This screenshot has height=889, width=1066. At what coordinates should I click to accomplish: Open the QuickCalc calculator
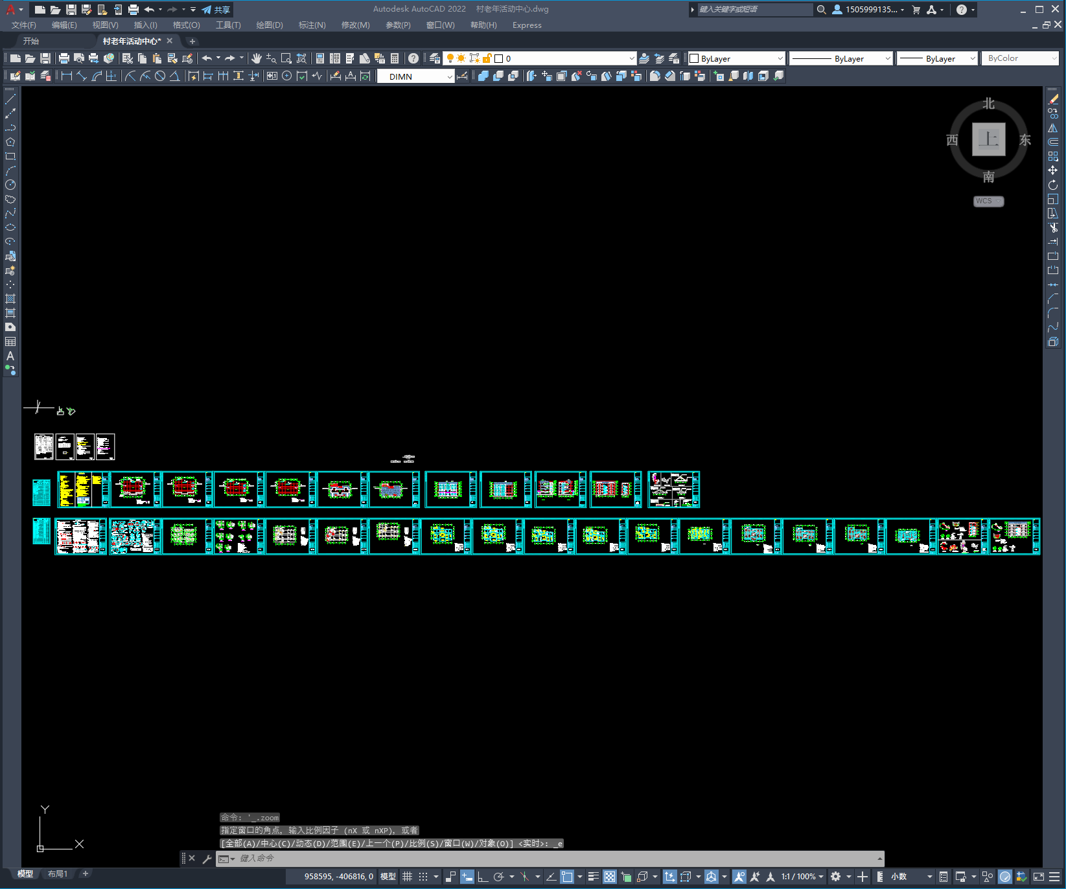(395, 58)
